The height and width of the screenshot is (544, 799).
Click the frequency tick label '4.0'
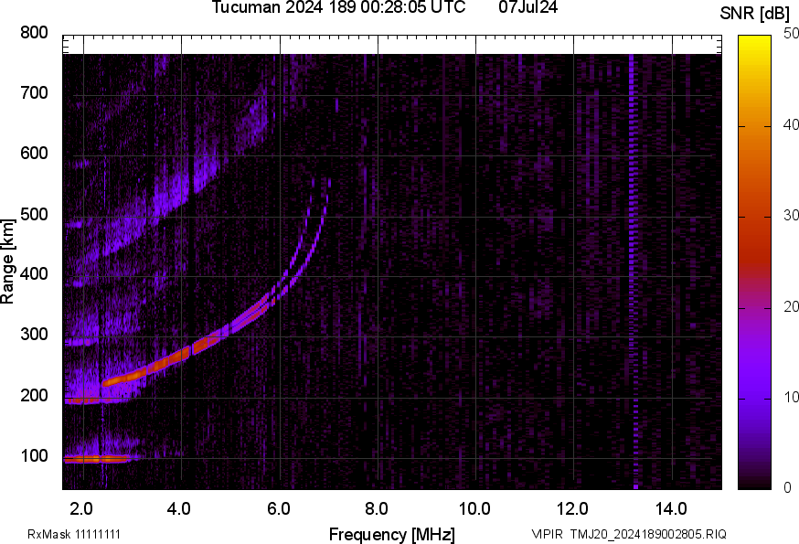(179, 509)
